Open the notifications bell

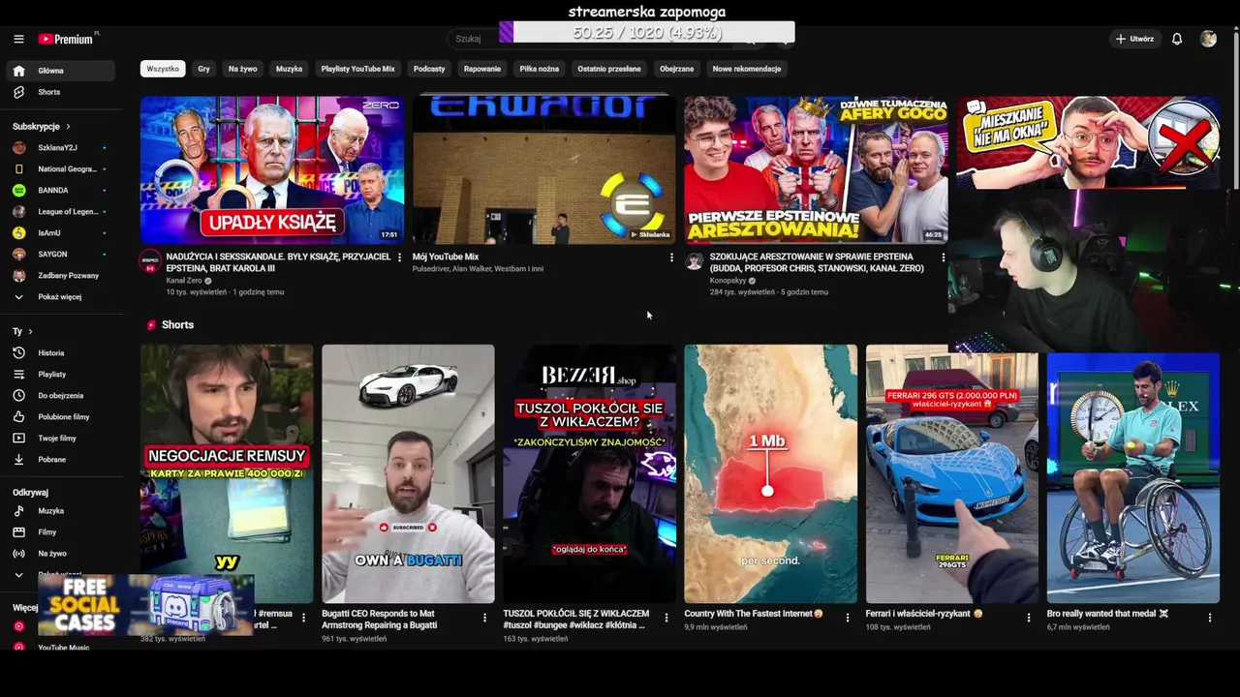1177,39
